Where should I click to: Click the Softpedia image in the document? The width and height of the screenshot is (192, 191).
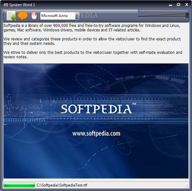(x=96, y=121)
